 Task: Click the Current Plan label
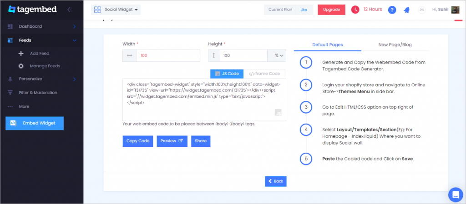click(280, 10)
